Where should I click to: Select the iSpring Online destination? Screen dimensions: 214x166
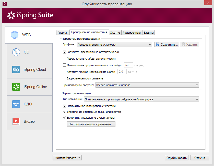30,87
